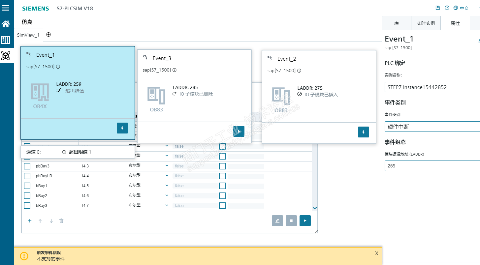Tick the row checkbox for pbBayLB

[x=27, y=176]
